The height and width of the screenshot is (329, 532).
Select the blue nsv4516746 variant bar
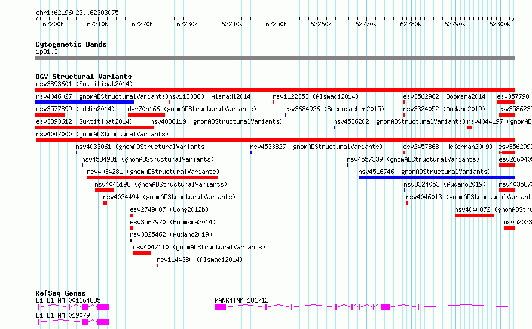(437, 178)
